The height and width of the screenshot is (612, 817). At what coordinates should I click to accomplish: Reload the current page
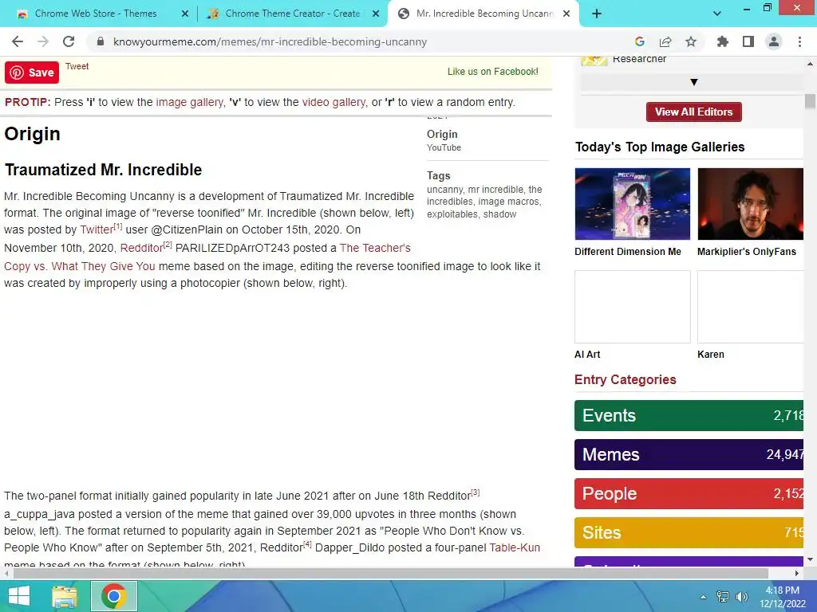tap(69, 41)
